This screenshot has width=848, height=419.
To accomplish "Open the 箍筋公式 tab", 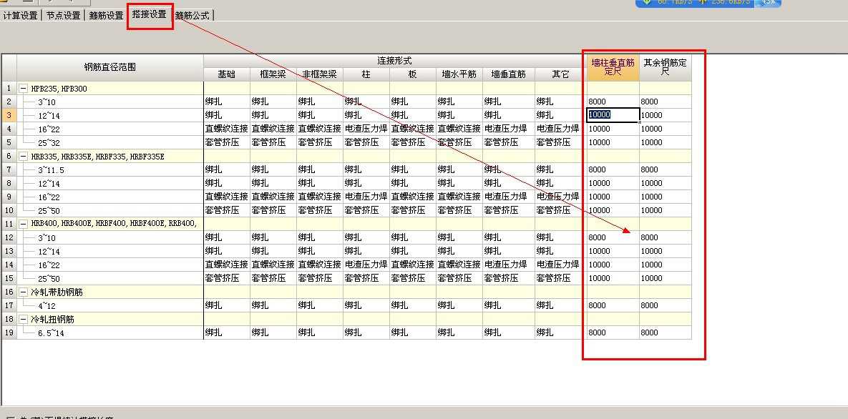I will (x=192, y=16).
